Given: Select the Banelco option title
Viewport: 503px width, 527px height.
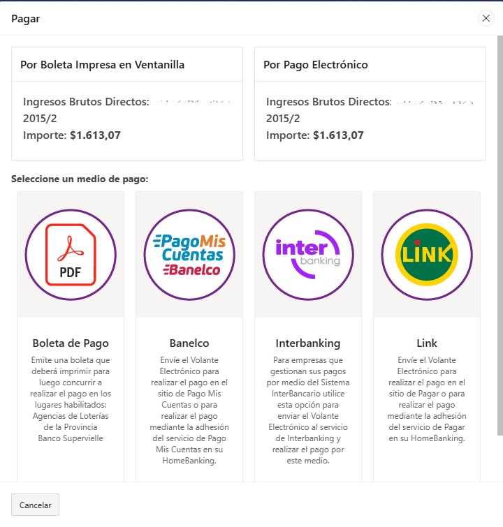Looking at the screenshot, I should click(x=189, y=343).
